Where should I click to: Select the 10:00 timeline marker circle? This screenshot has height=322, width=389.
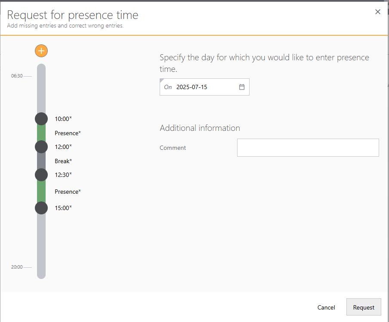point(41,119)
